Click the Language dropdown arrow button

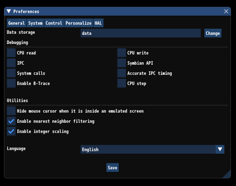pos(220,149)
